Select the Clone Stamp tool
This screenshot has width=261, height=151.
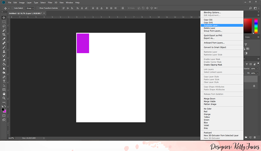click(x=4, y=52)
